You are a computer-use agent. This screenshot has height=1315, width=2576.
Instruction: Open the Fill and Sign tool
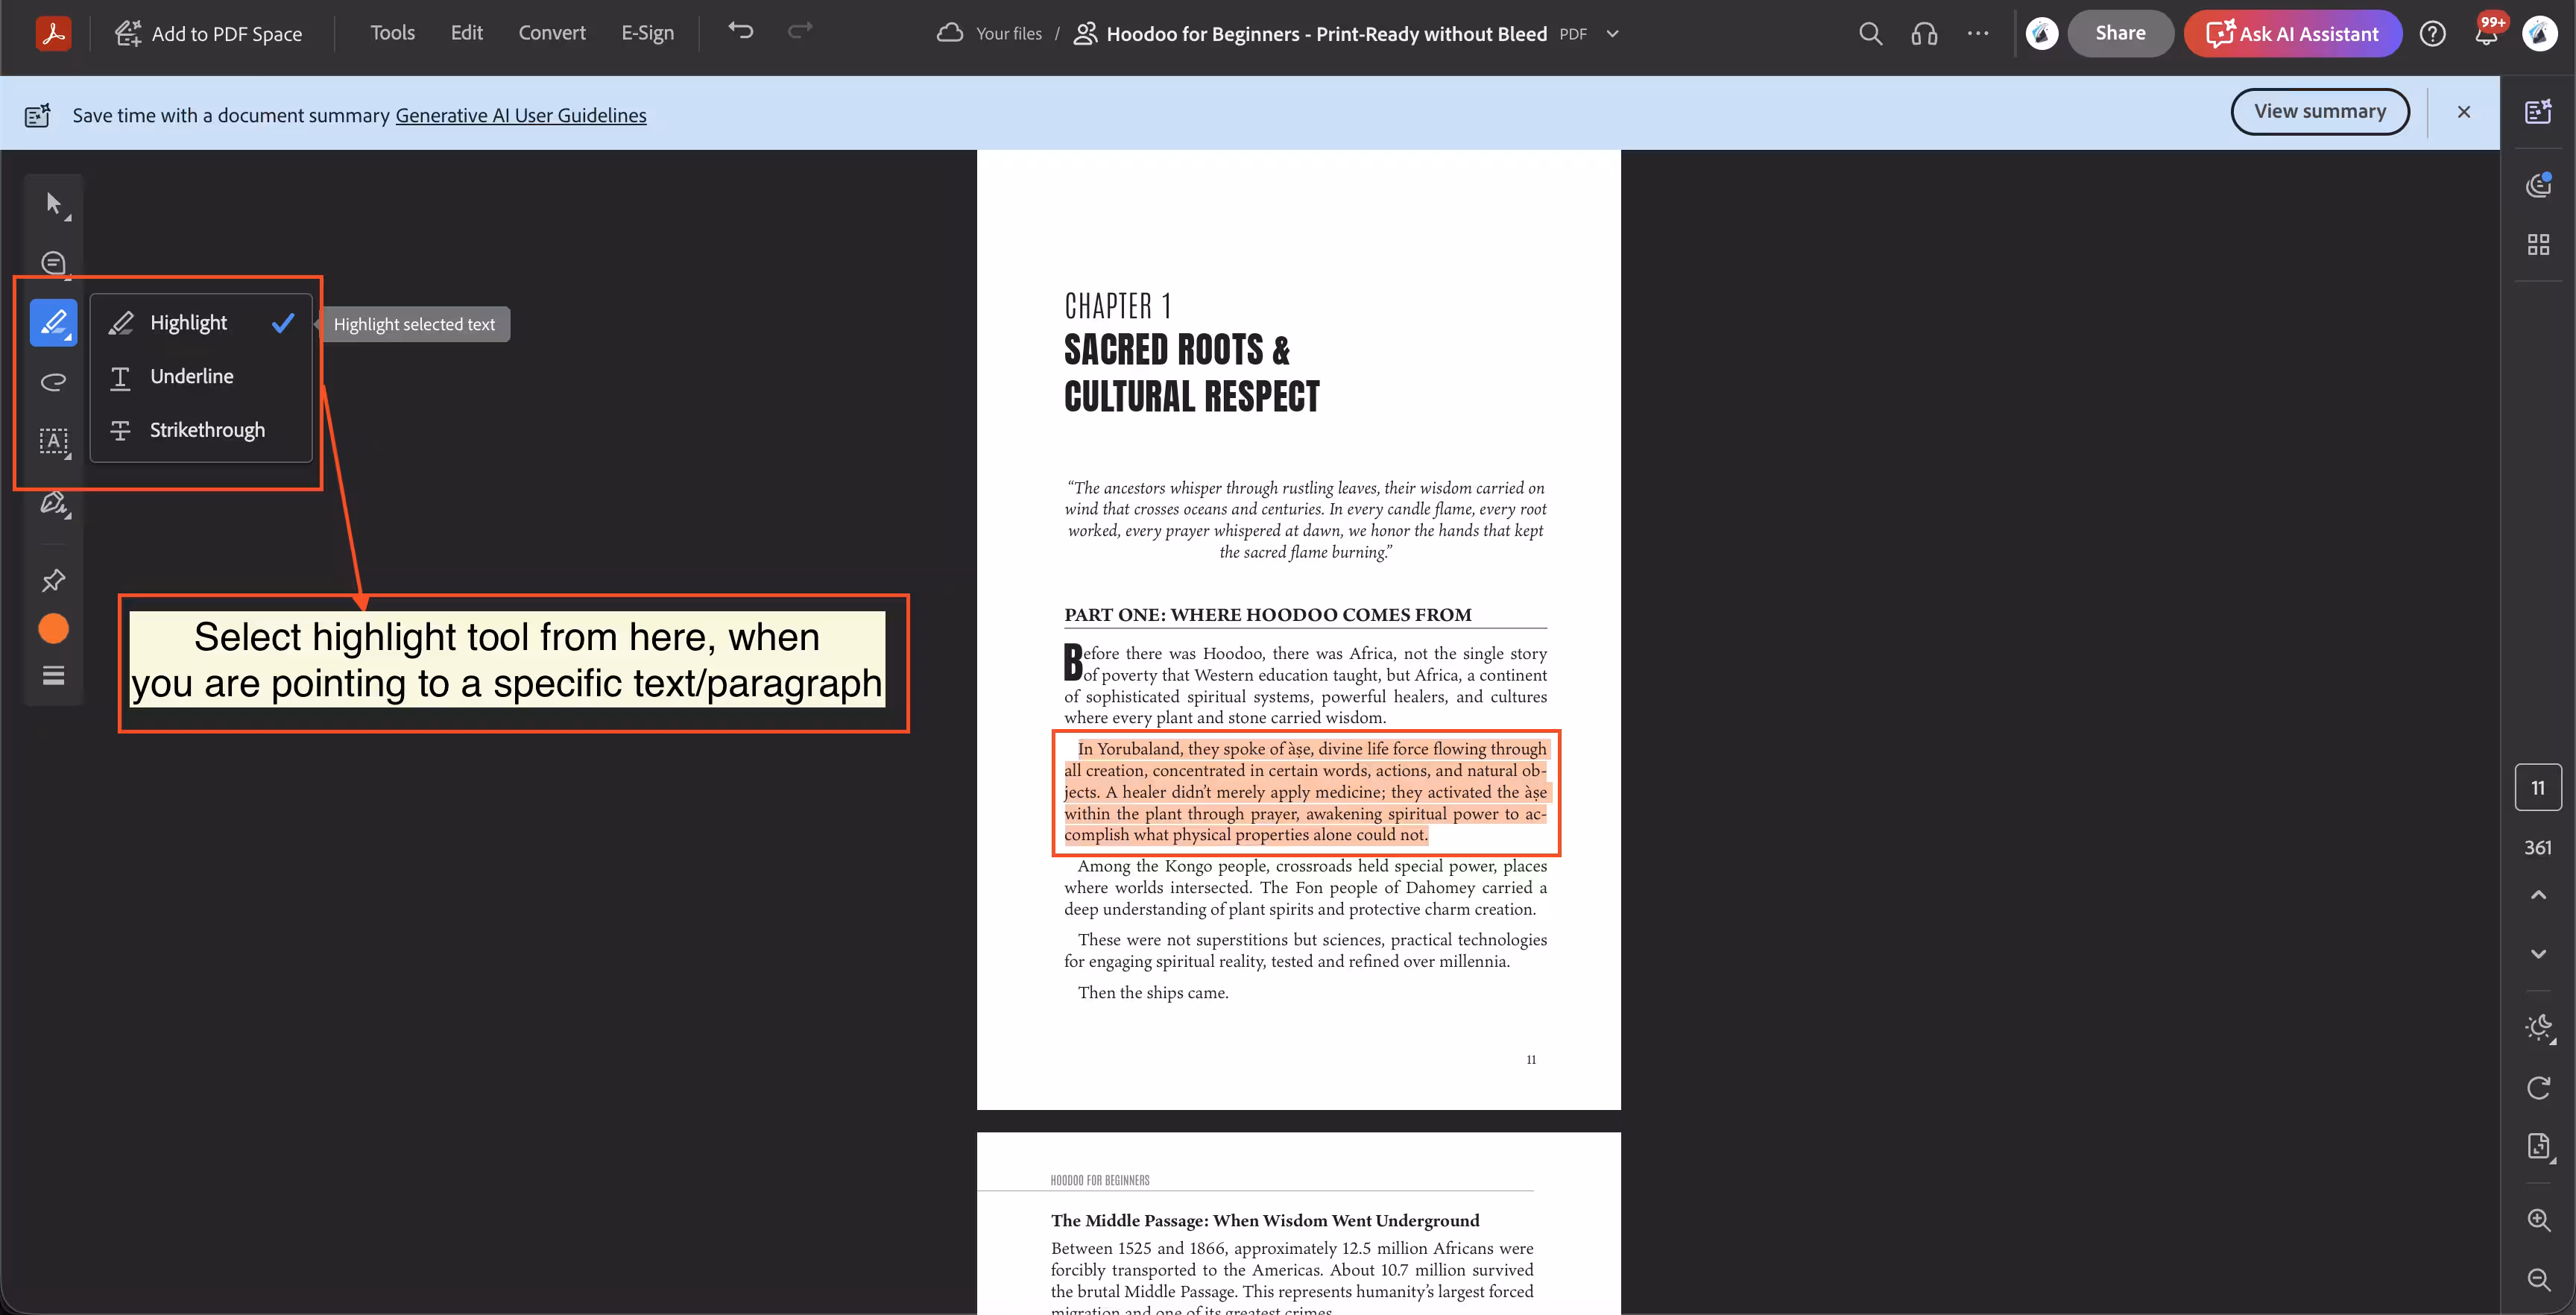pos(53,503)
